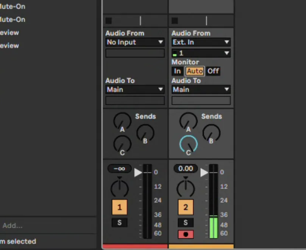The height and width of the screenshot is (250, 306).
Task: Toggle record arm on track 2
Action: 186,234
